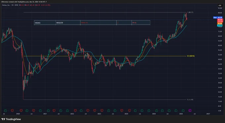Click the red earnings marker just right of the 2020 label
Viewport: 225px width, 123px height.
[21, 110]
